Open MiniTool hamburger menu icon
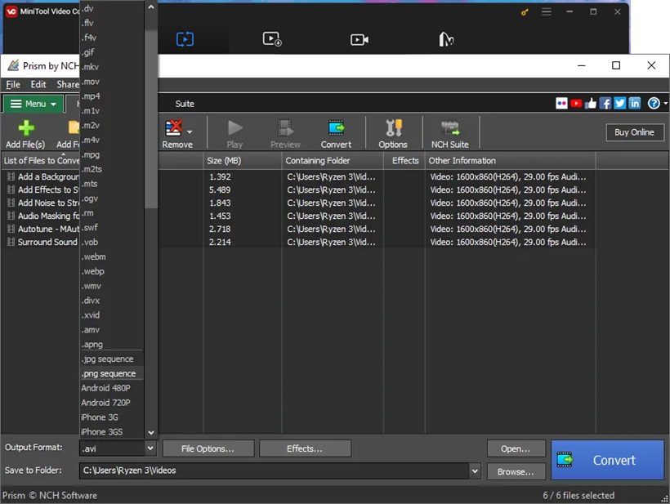 pyautogui.click(x=546, y=12)
